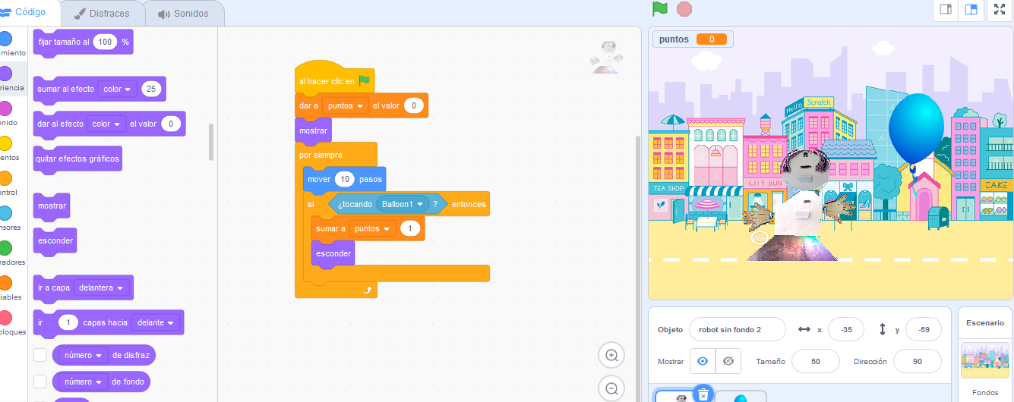Click the green flag to run project

coord(660,9)
